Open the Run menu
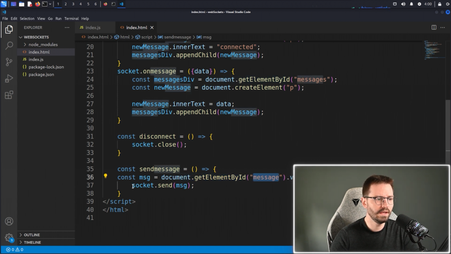The height and width of the screenshot is (254, 451). coord(59,19)
